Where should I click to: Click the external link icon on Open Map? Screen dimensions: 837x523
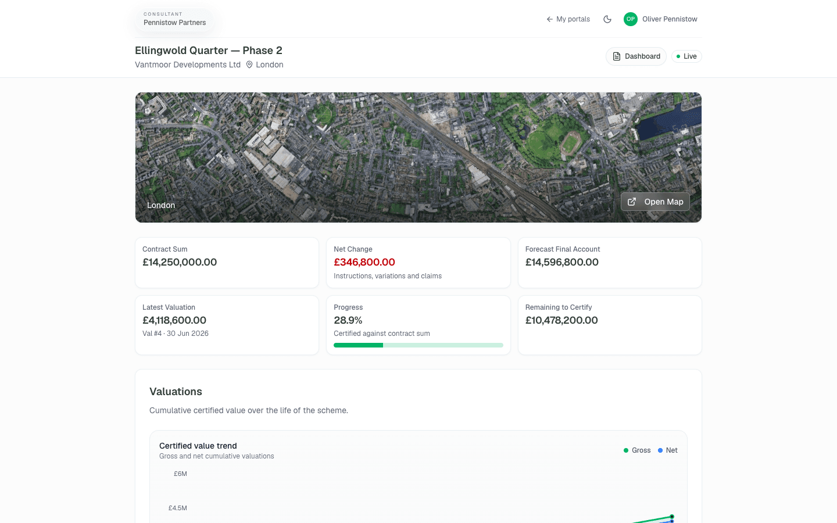[x=632, y=202]
